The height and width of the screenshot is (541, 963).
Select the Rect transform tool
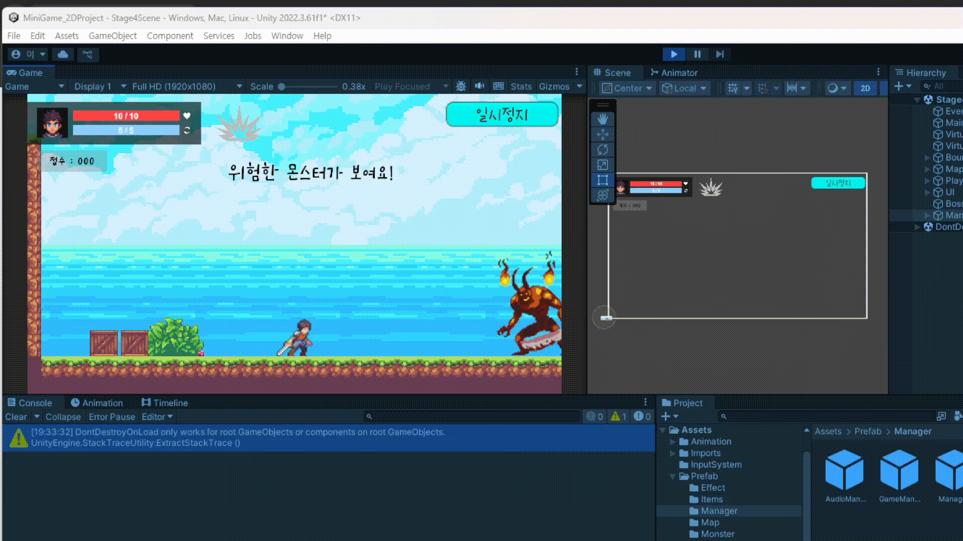coord(602,180)
